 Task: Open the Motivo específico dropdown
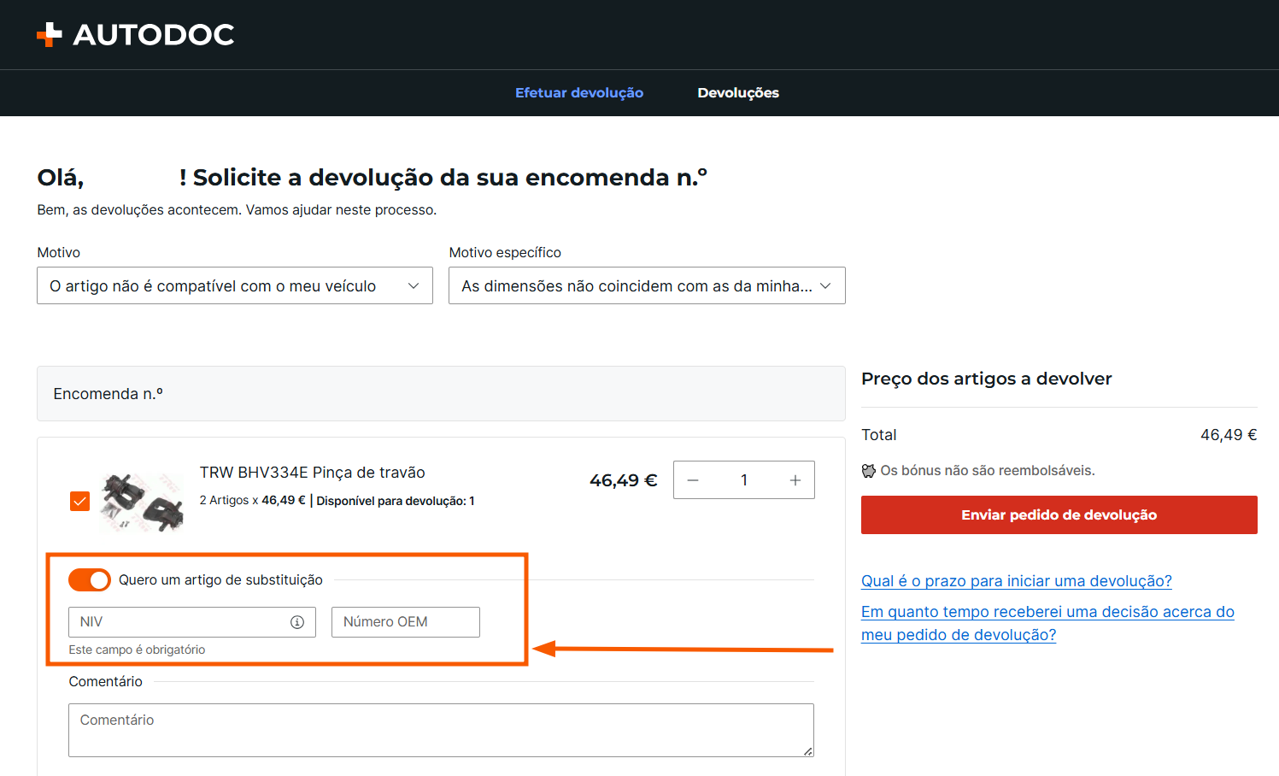(x=647, y=285)
